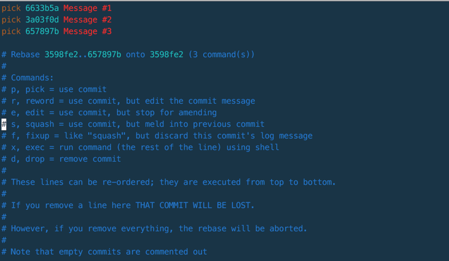Viewport: 449px width, 261px height.
Task: Click the "pick" keyword on the Message #3 line
Action: pyautogui.click(x=11, y=31)
